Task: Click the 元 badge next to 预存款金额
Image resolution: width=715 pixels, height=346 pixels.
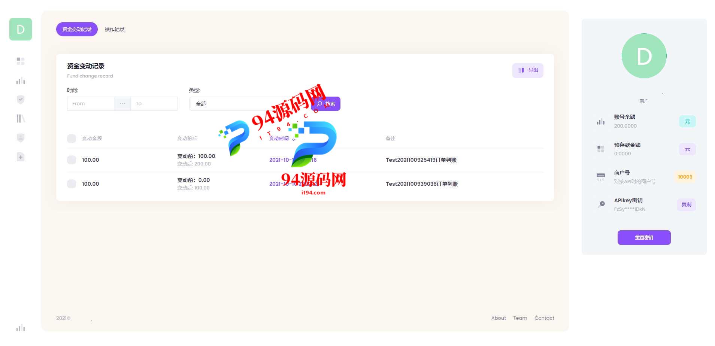Action: pyautogui.click(x=687, y=149)
